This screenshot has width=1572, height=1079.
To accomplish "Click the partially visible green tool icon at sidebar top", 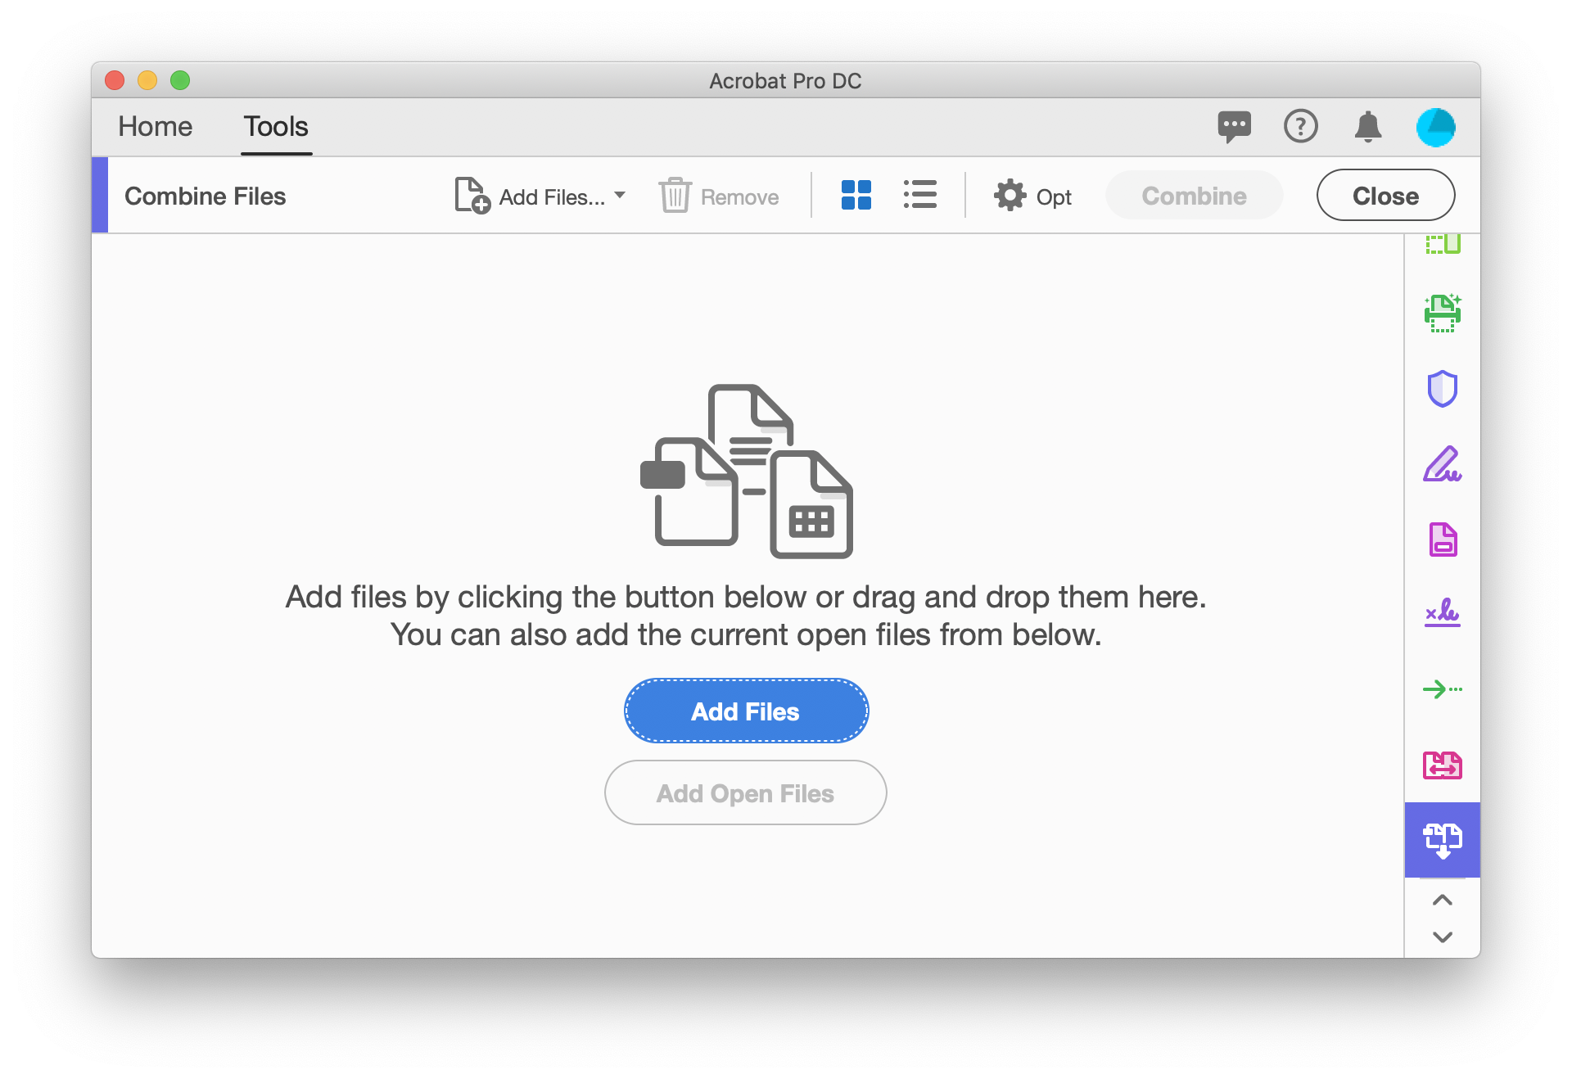I will click(x=1443, y=244).
